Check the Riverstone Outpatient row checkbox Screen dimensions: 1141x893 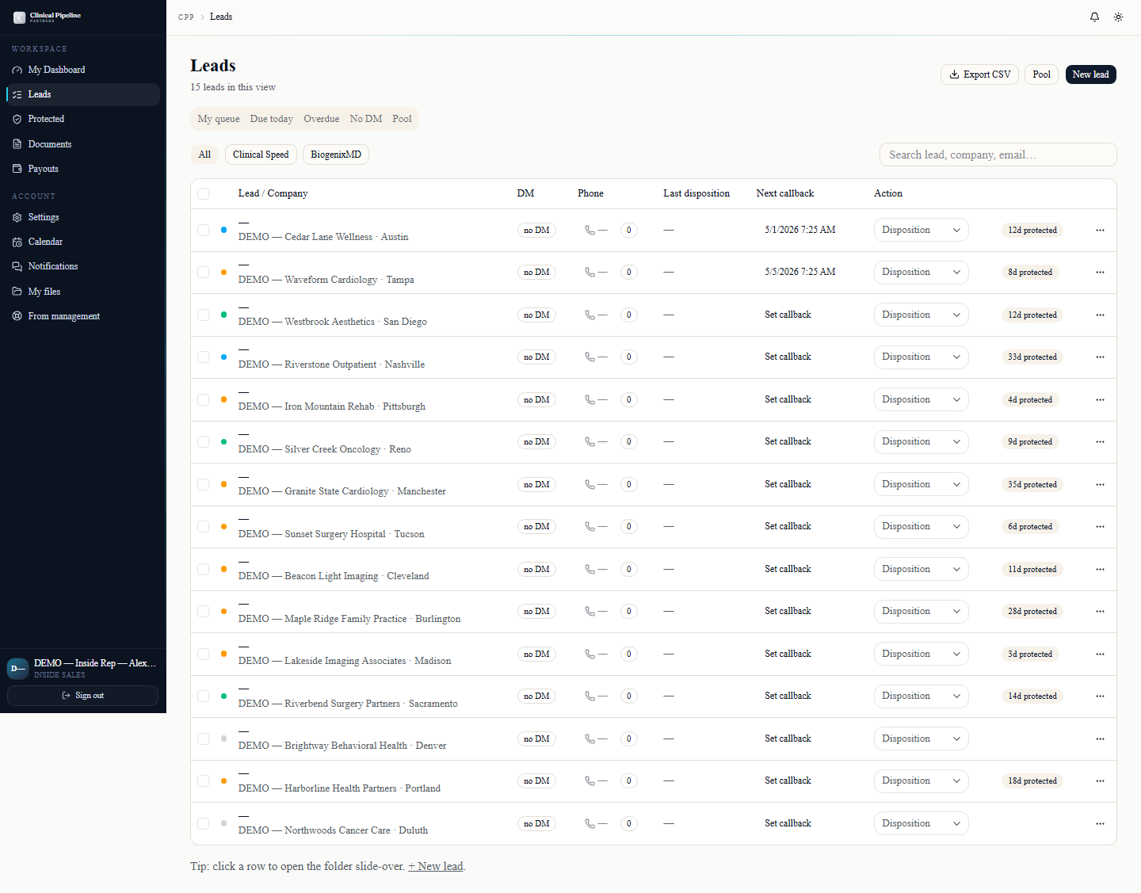pyautogui.click(x=204, y=357)
